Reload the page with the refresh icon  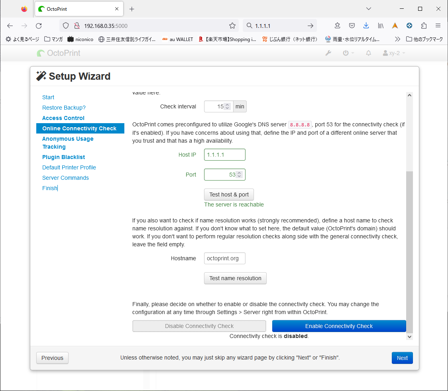pyautogui.click(x=39, y=26)
